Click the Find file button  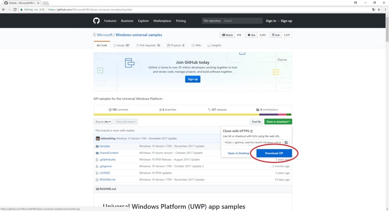(256, 122)
